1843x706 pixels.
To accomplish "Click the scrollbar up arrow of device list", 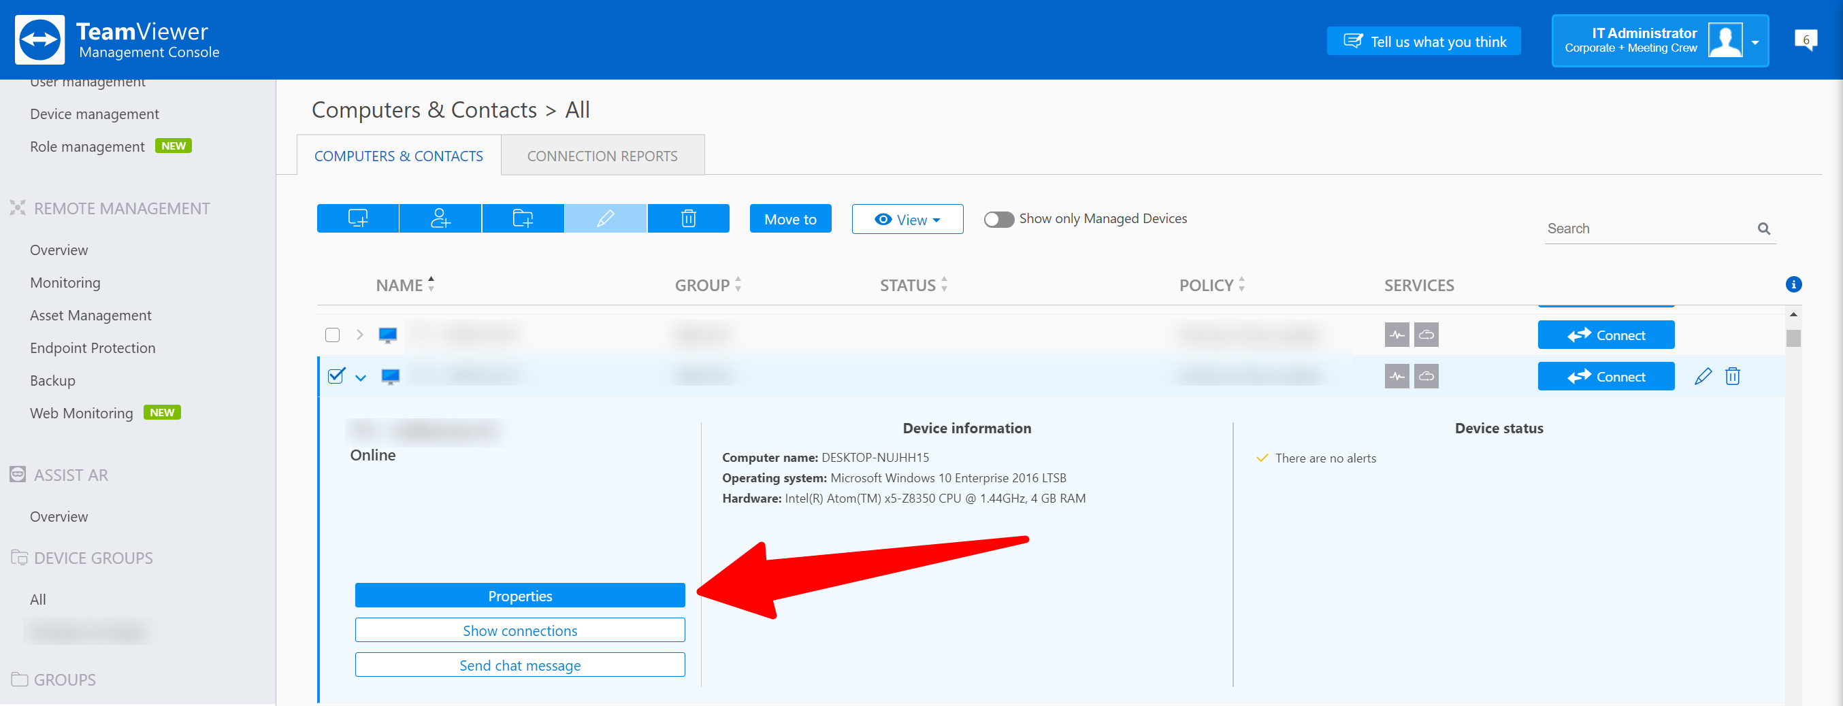I will (1793, 315).
